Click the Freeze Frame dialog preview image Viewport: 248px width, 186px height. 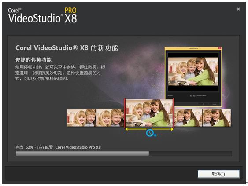coord(193,72)
